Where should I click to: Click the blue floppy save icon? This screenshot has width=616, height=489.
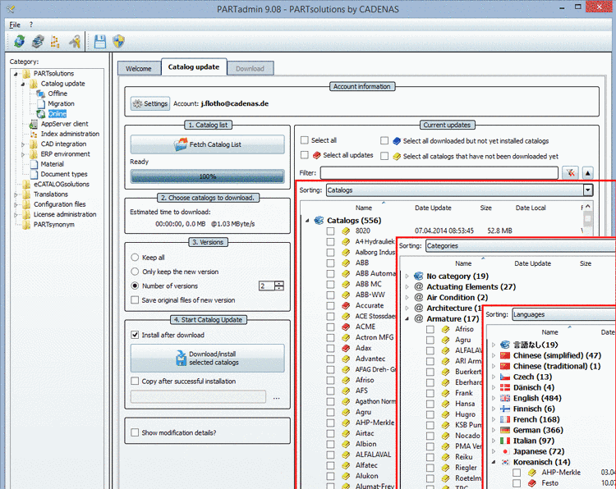99,41
